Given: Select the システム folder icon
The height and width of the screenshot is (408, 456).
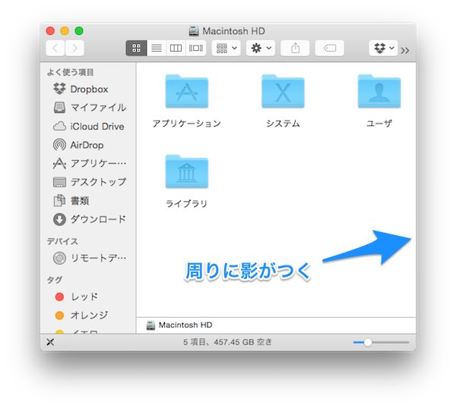Looking at the screenshot, I should pos(283,91).
